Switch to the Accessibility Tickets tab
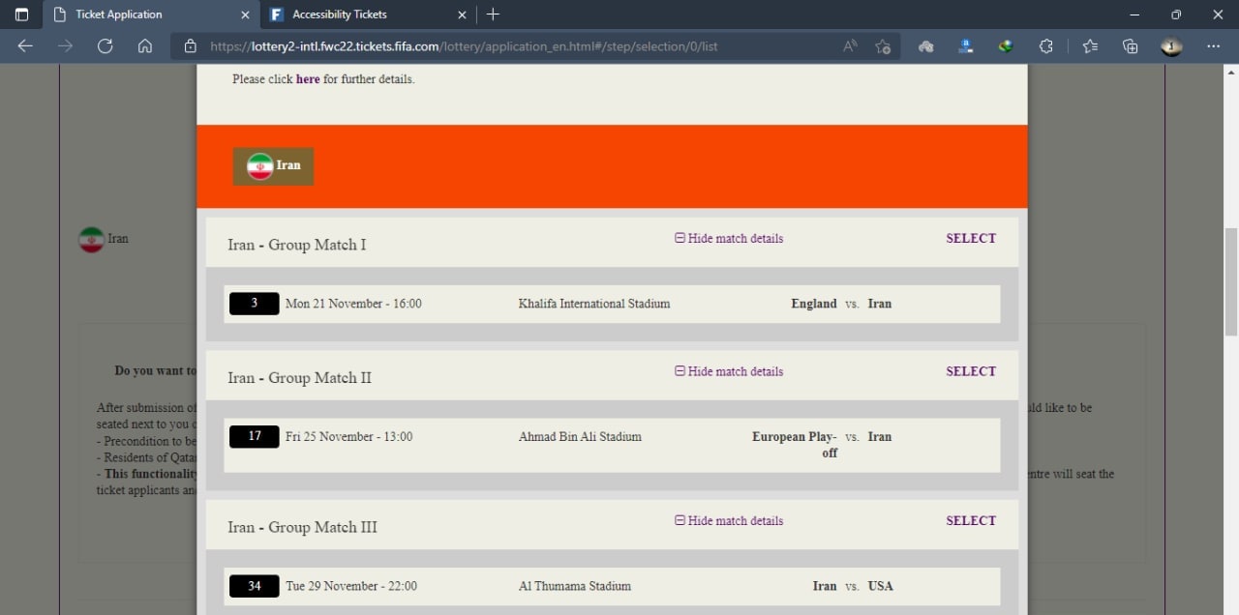This screenshot has height=615, width=1239. 339,15
